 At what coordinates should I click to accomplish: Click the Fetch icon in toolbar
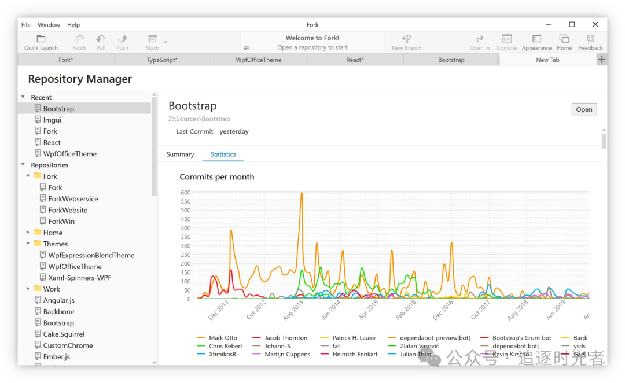79,39
